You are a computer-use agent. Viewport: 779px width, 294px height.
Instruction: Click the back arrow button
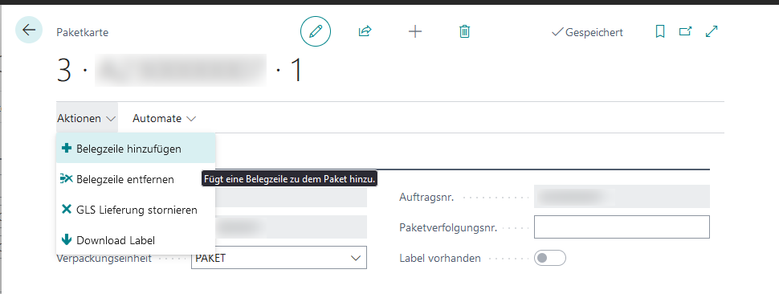tap(29, 30)
